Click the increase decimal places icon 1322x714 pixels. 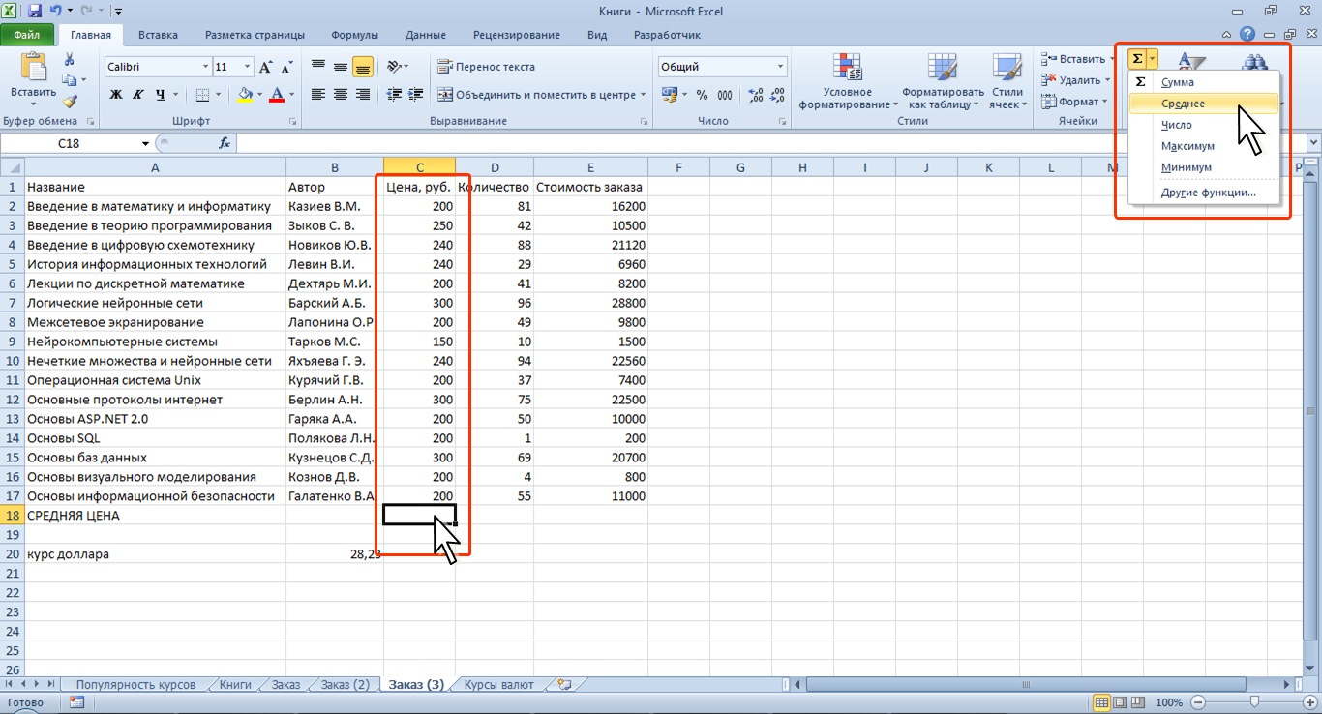[754, 95]
